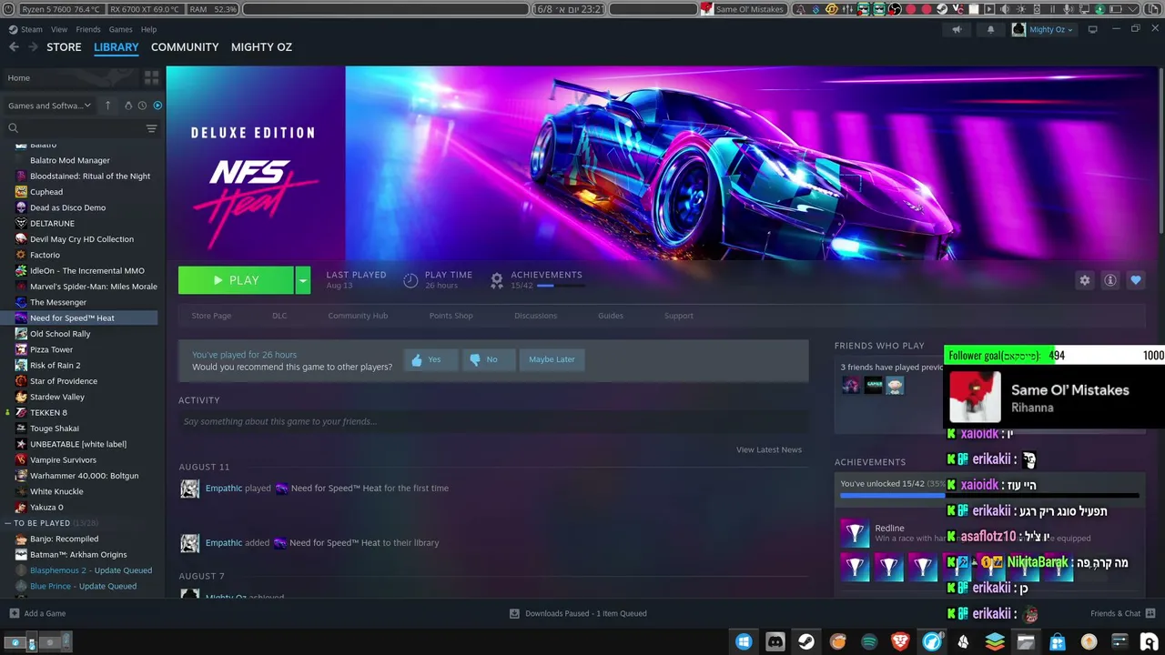This screenshot has height=655, width=1165.
Task: Open the Support link
Action: pyautogui.click(x=679, y=316)
